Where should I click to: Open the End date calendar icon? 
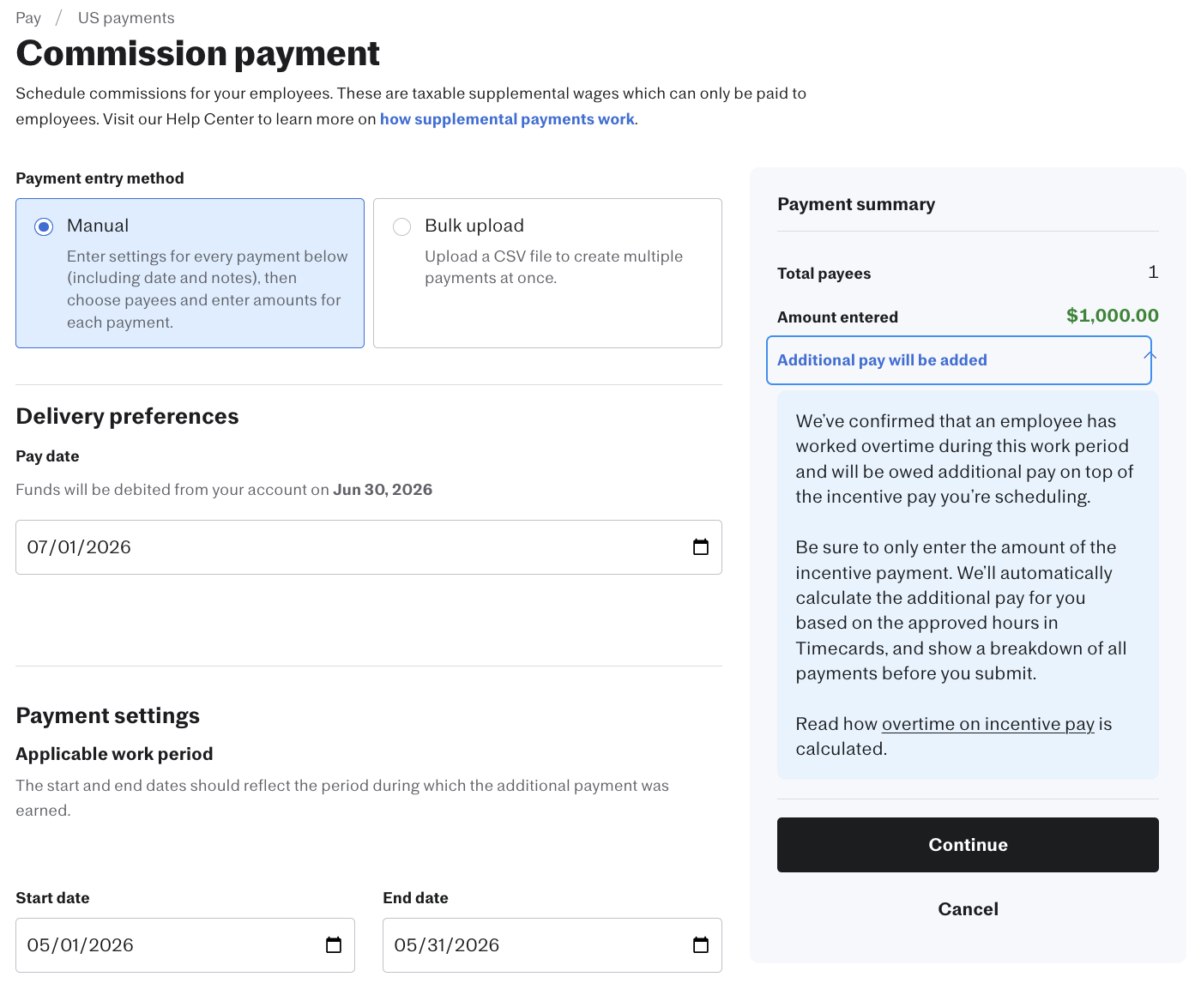[701, 945]
